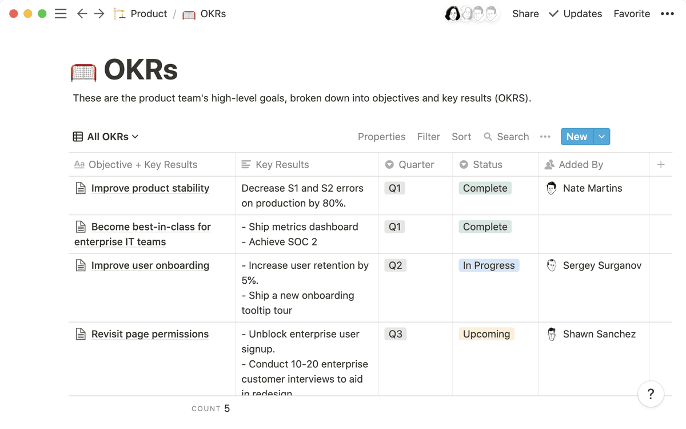Click the page description text
This screenshot has width=686, height=429.
302,98
